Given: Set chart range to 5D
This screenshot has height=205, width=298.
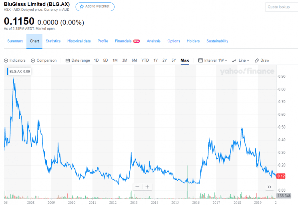Looking at the screenshot, I should coord(105,60).
